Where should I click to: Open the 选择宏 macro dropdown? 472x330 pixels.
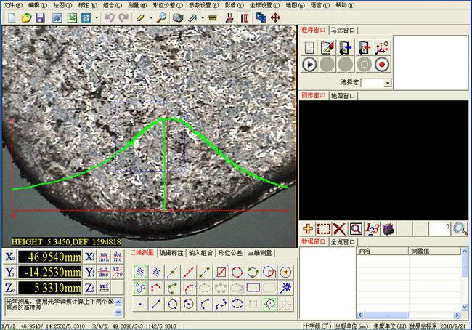pos(387,83)
